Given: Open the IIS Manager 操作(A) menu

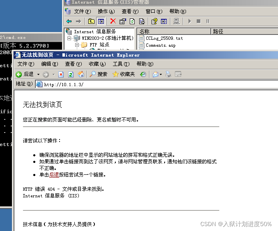Looking at the screenshot, I should (x=106, y=11).
